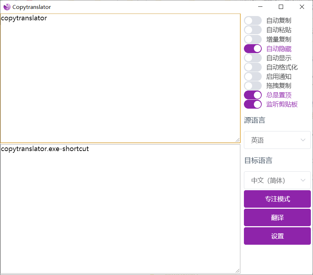Turn off the 总是置顶 switch
The height and width of the screenshot is (275, 313).
click(253, 95)
